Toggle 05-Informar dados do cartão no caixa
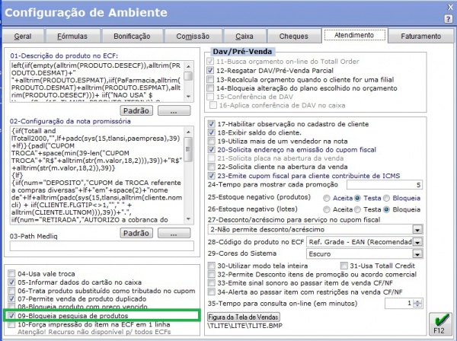The image size is (457, 341). (11, 282)
